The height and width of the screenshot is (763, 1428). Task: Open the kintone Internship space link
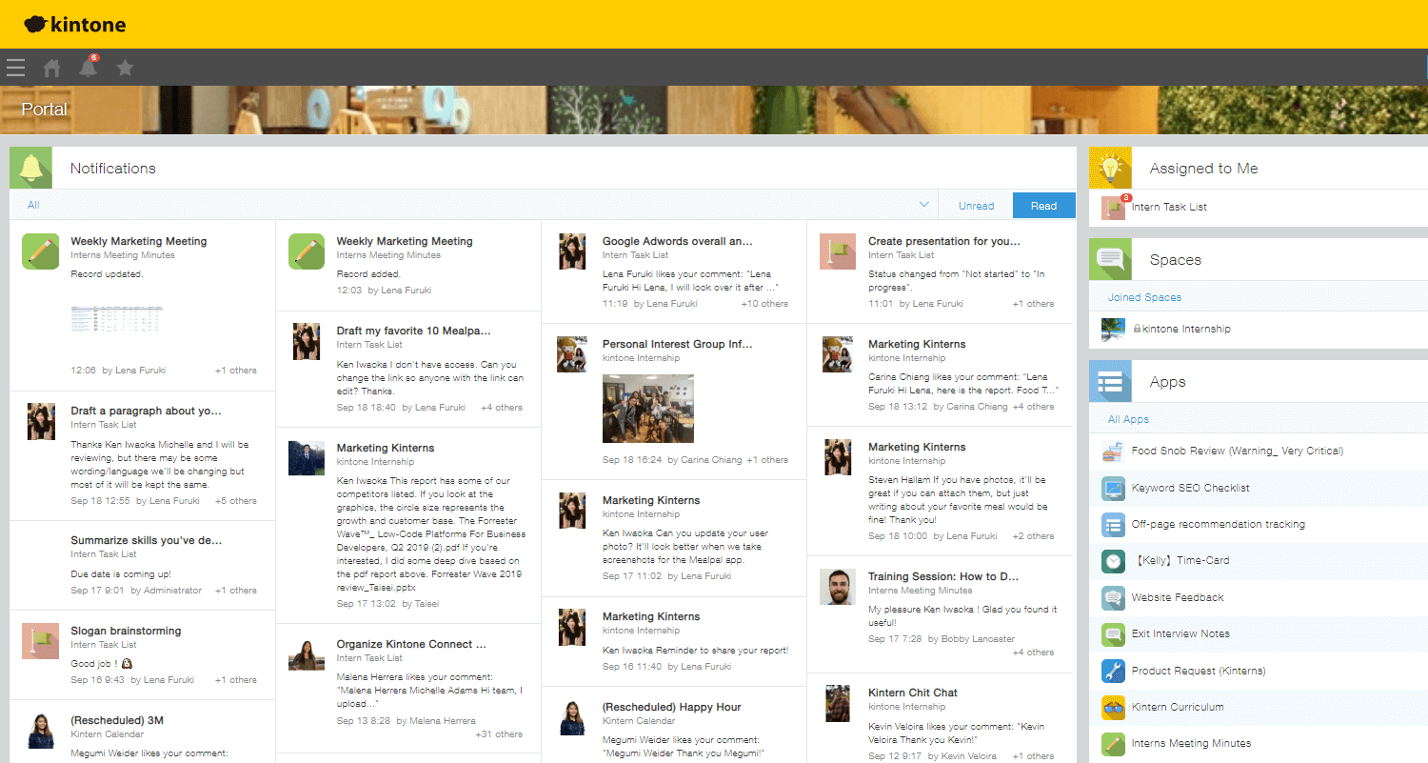click(1186, 329)
